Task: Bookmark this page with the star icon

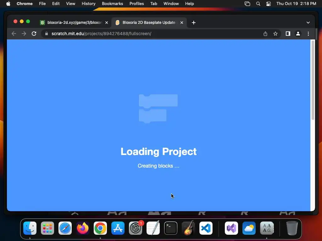Action: pos(275,34)
